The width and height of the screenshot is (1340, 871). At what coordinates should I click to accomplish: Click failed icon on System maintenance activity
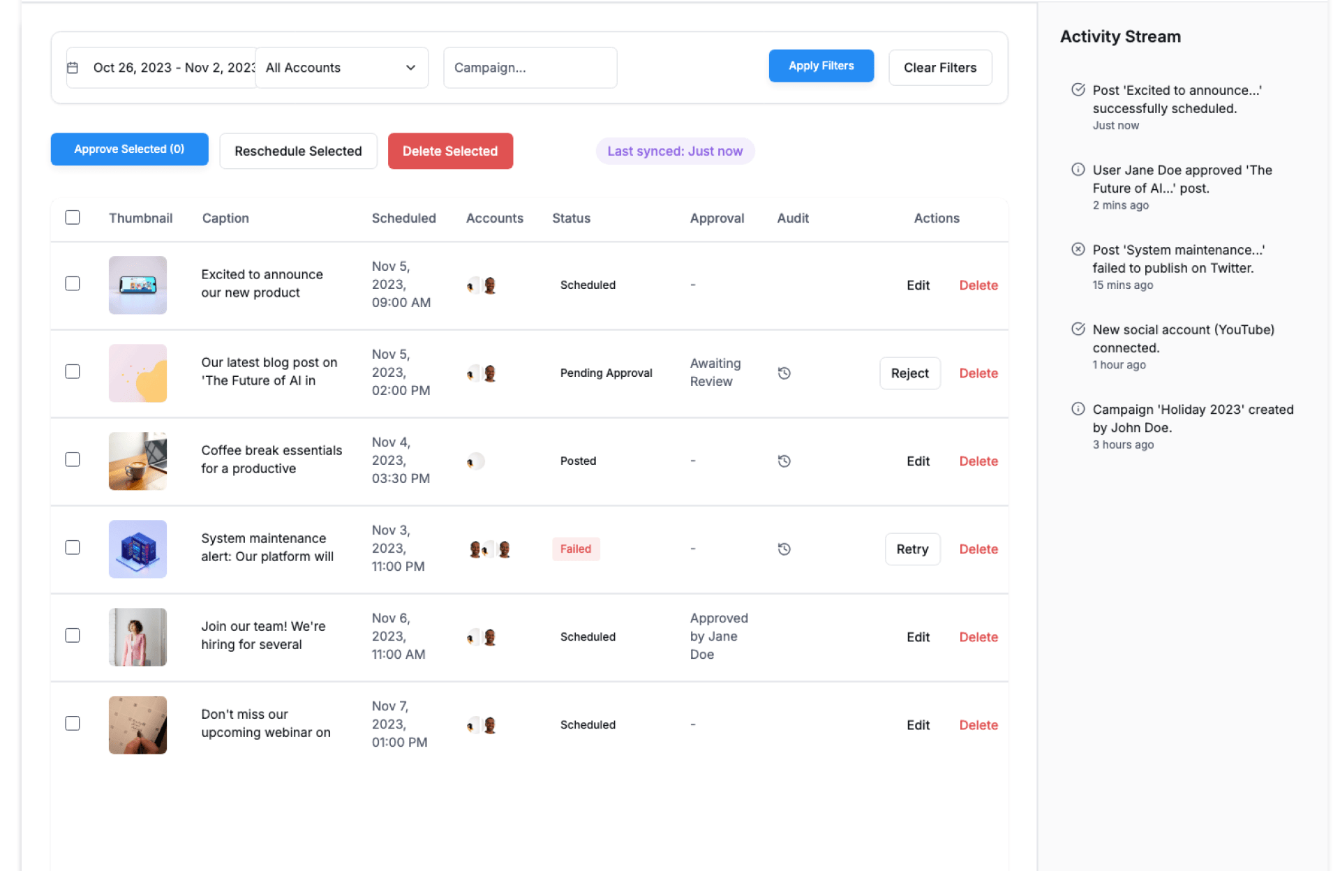(x=1078, y=250)
